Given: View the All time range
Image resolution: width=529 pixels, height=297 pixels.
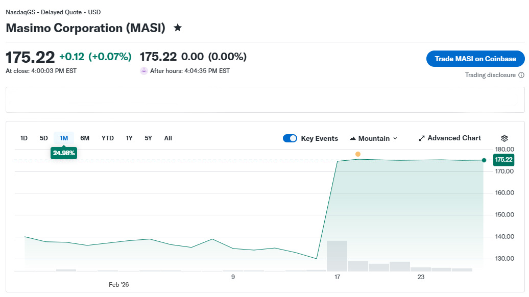Looking at the screenshot, I should pos(168,138).
